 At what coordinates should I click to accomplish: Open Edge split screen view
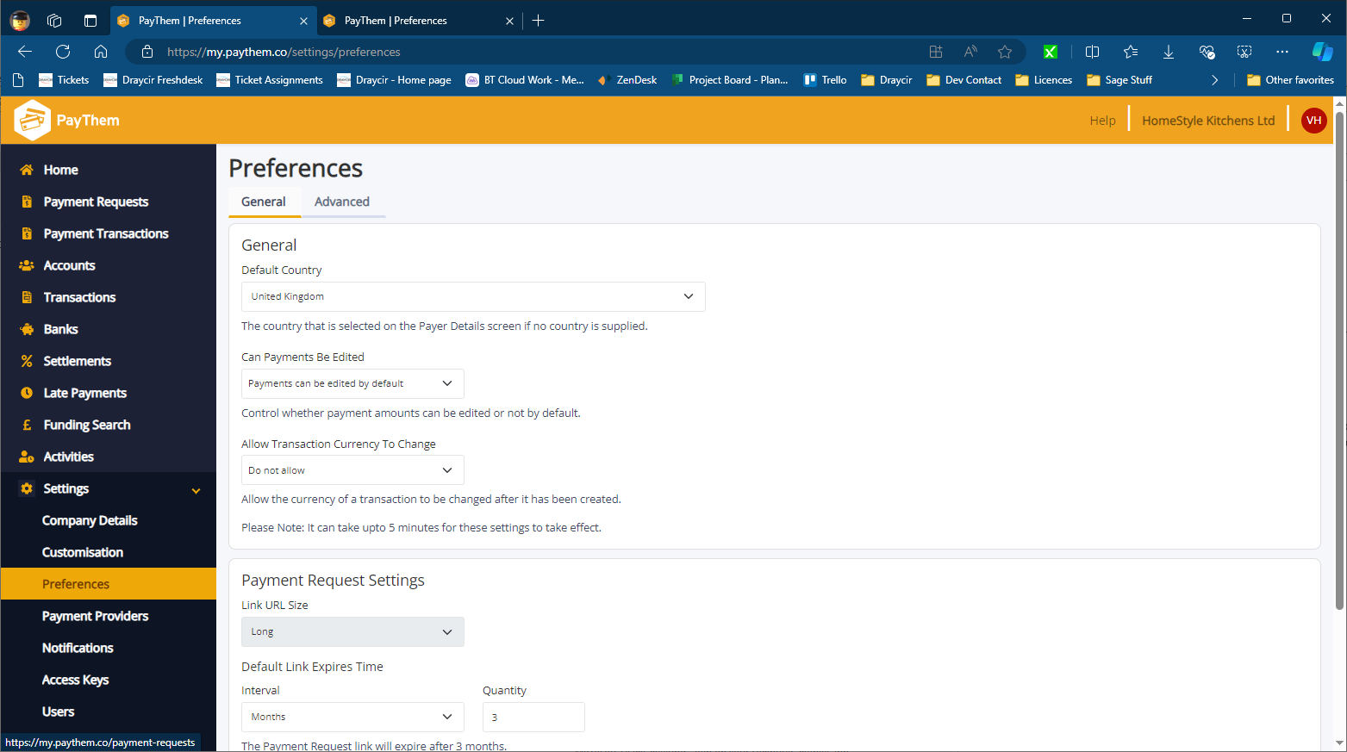coord(1092,52)
